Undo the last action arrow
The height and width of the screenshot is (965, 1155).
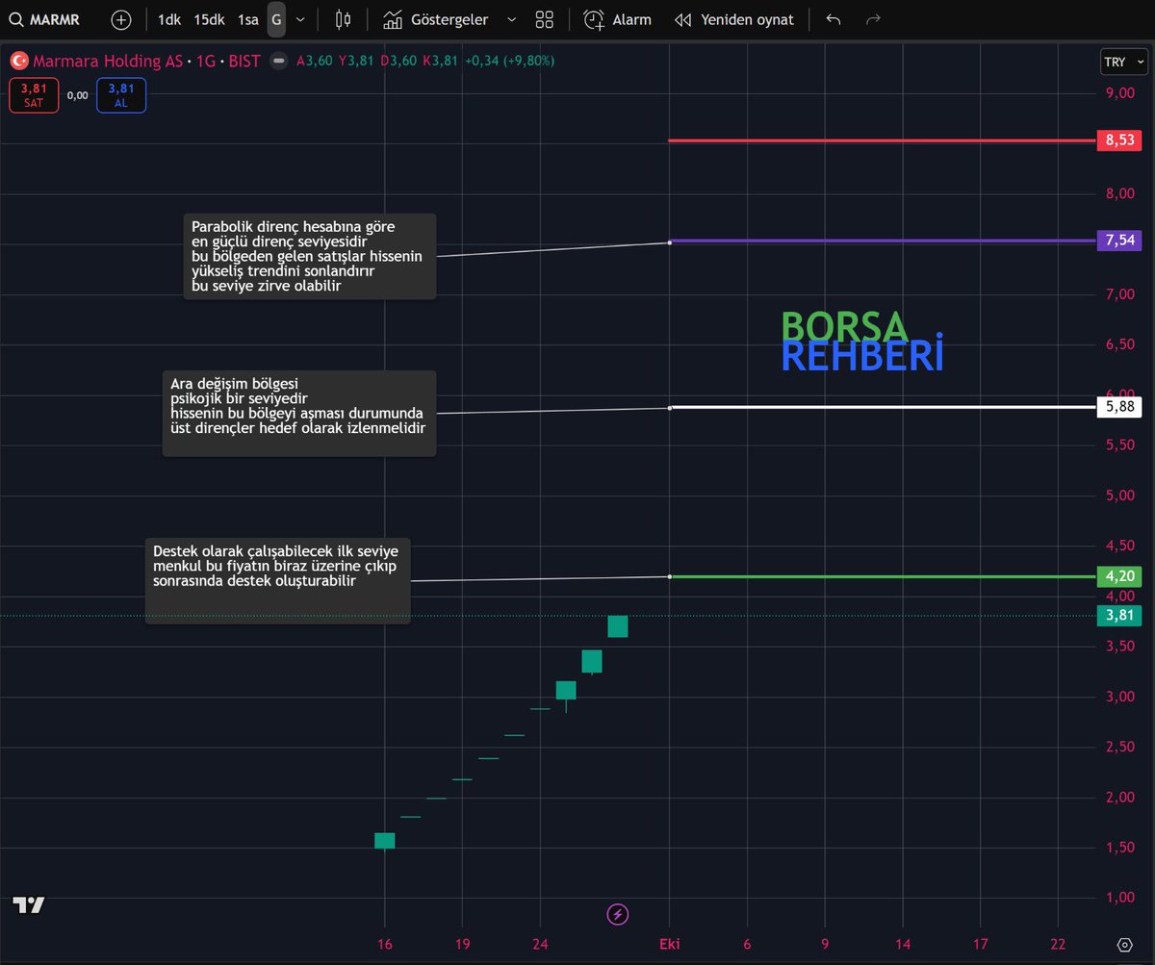click(834, 19)
